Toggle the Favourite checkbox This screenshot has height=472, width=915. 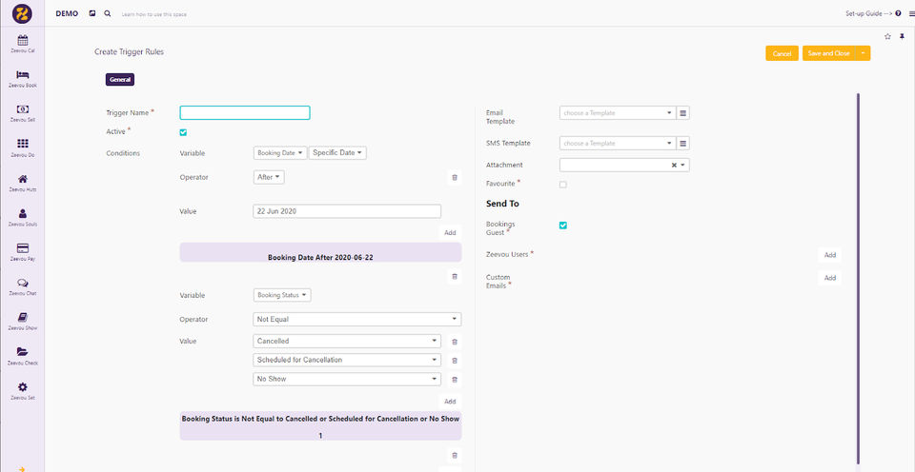563,185
